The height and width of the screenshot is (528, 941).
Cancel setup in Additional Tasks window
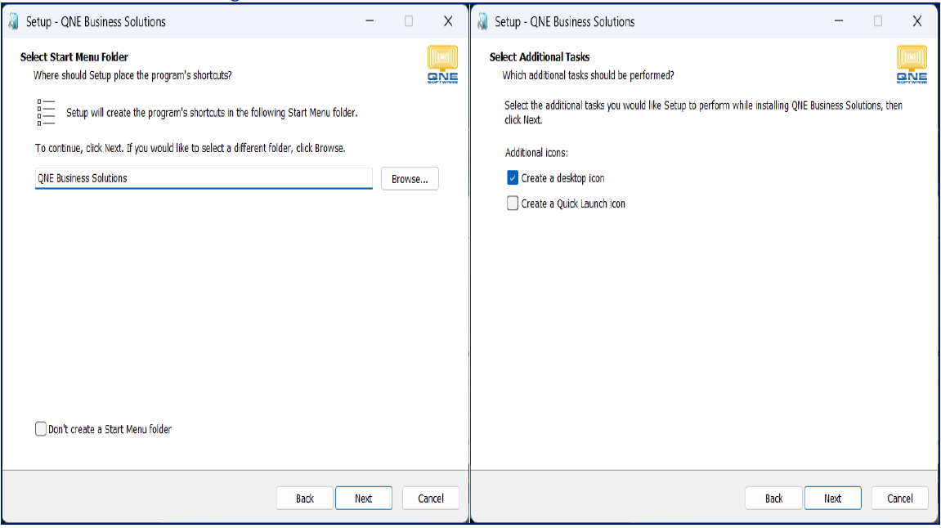[x=900, y=498]
